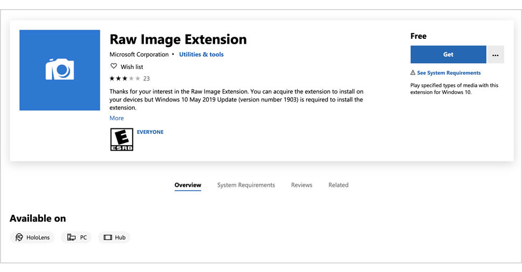The image size is (522, 272).
Task: Click the heart icon for Wish list
Action: click(x=113, y=66)
